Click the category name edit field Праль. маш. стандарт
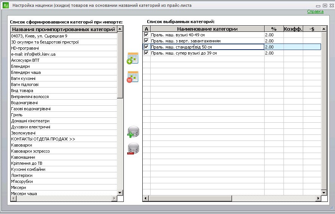 (207, 47)
